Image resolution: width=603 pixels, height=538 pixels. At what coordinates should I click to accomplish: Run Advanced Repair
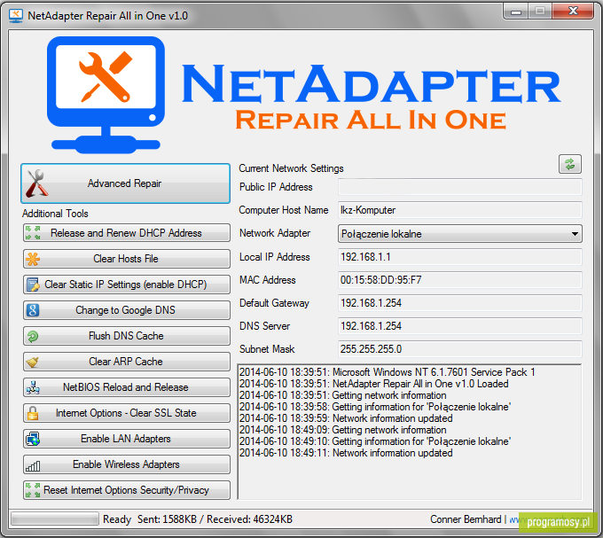tap(125, 183)
